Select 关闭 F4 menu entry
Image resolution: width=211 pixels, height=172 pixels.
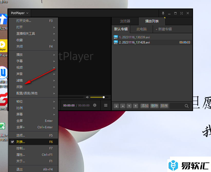(33, 47)
